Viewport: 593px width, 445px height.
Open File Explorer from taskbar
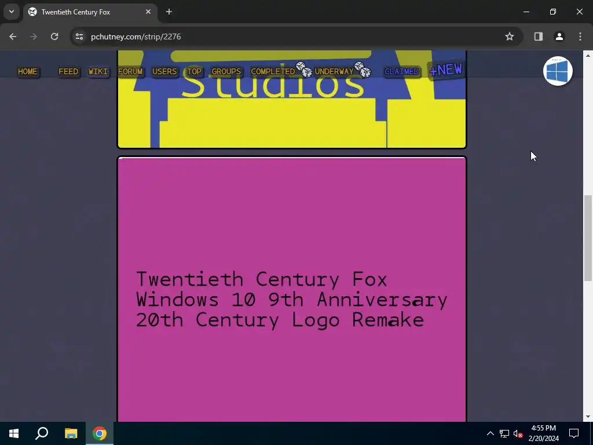tap(71, 433)
